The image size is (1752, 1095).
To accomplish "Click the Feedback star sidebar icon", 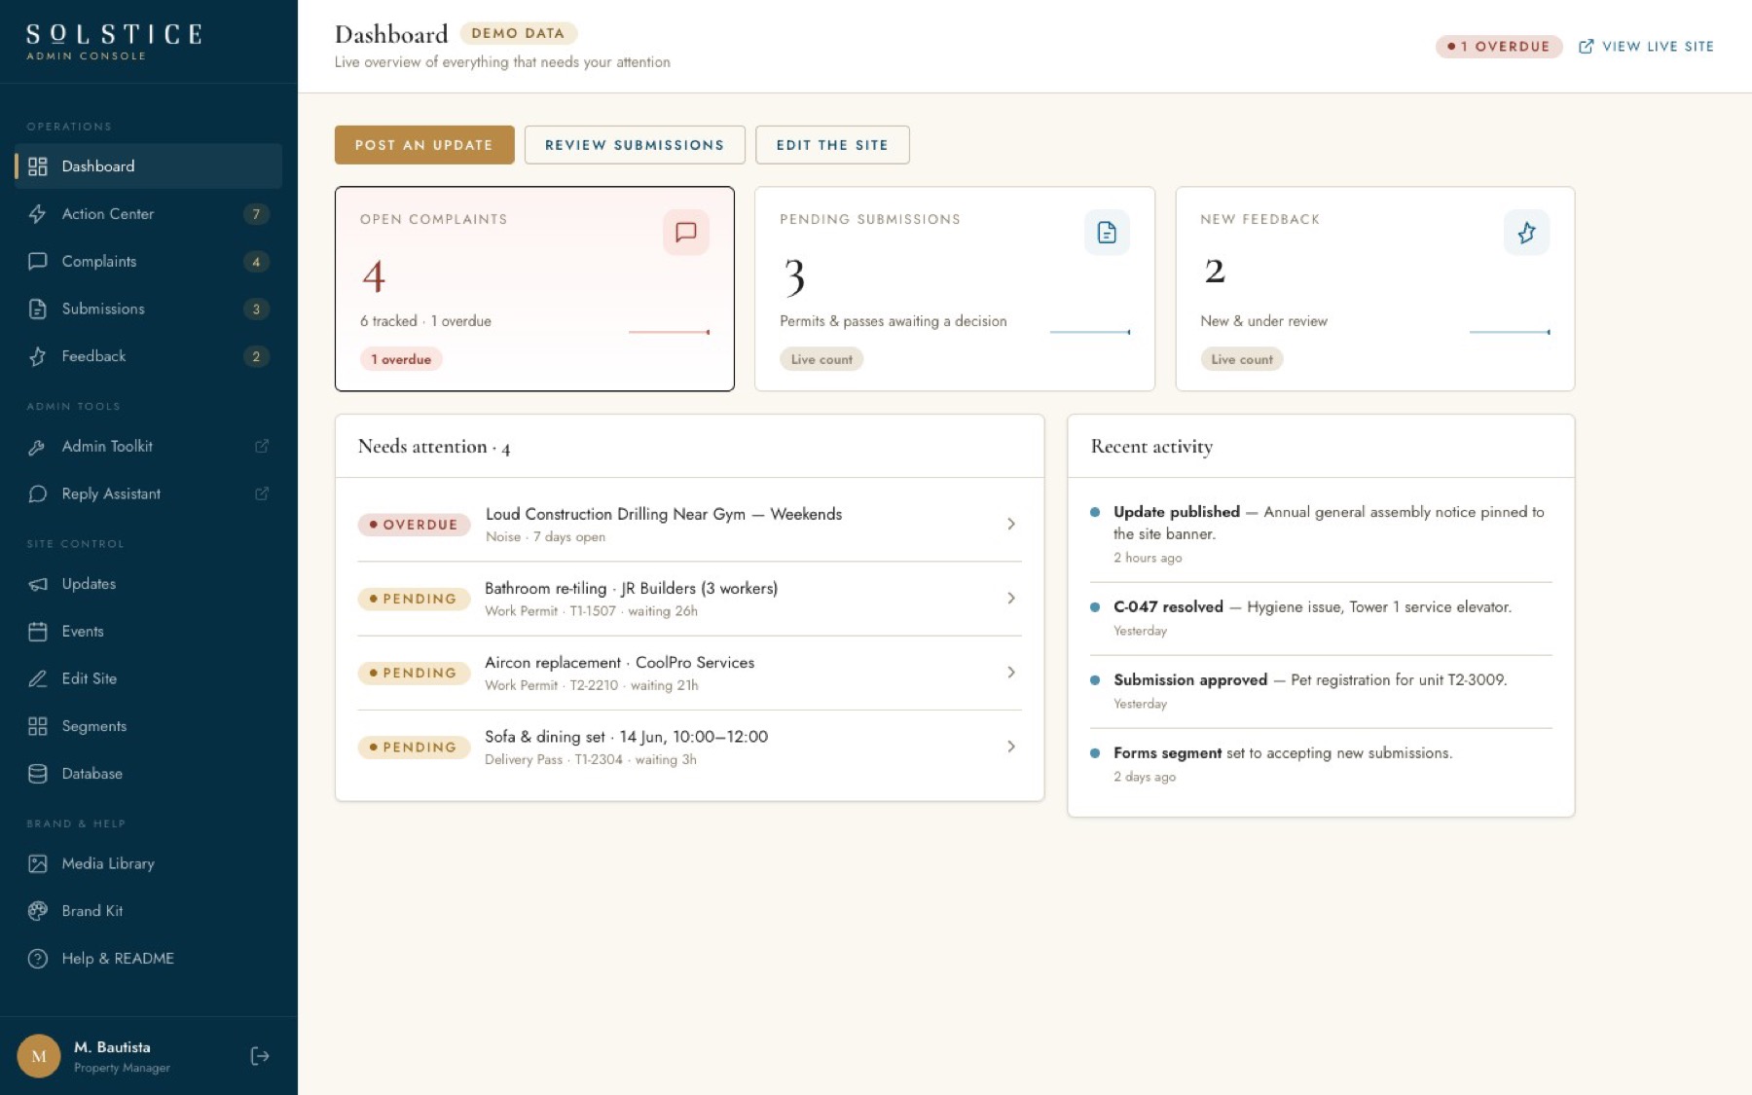I will tap(38, 356).
